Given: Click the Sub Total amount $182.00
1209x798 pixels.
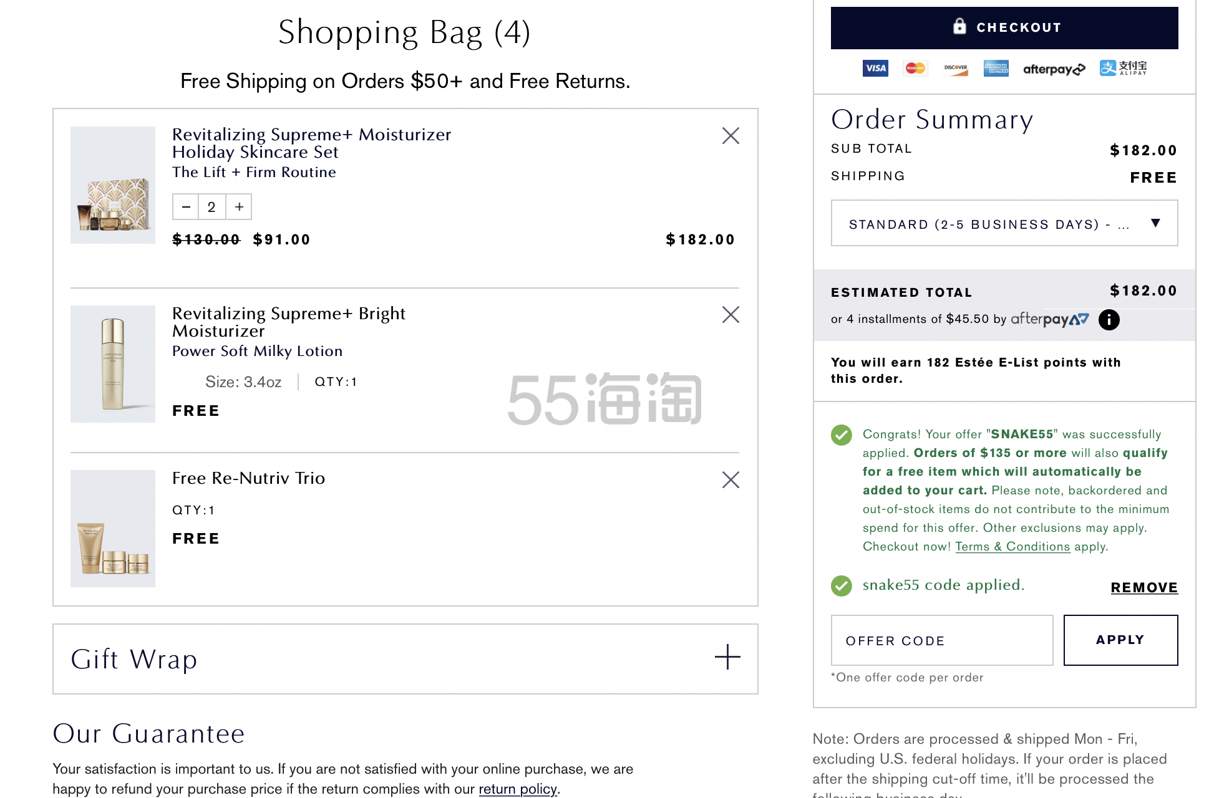Looking at the screenshot, I should point(1143,150).
